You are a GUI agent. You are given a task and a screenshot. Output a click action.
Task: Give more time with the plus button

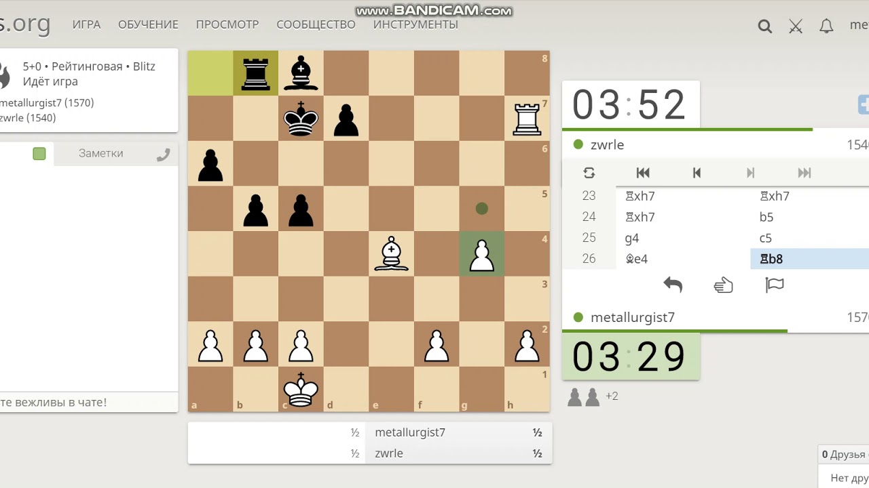tap(864, 105)
